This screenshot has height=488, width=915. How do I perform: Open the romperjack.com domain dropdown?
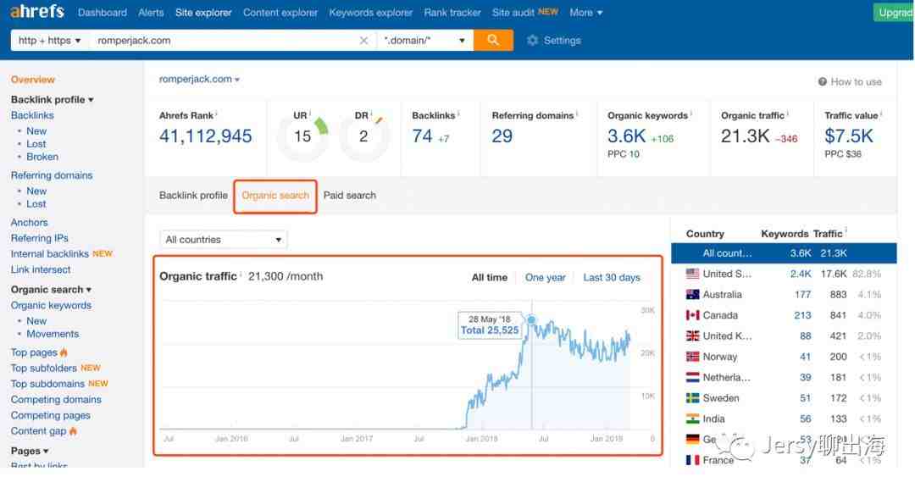tap(200, 79)
